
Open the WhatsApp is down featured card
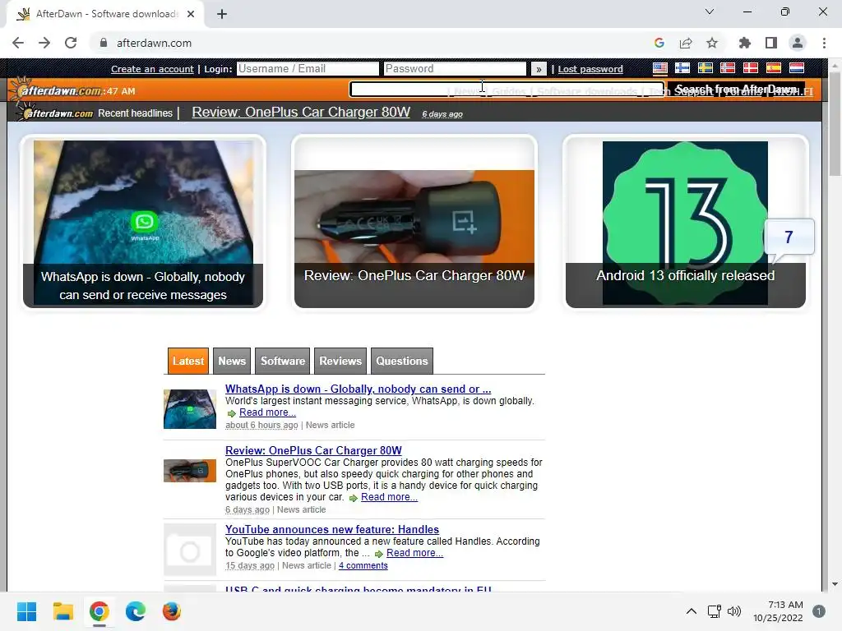coord(143,222)
